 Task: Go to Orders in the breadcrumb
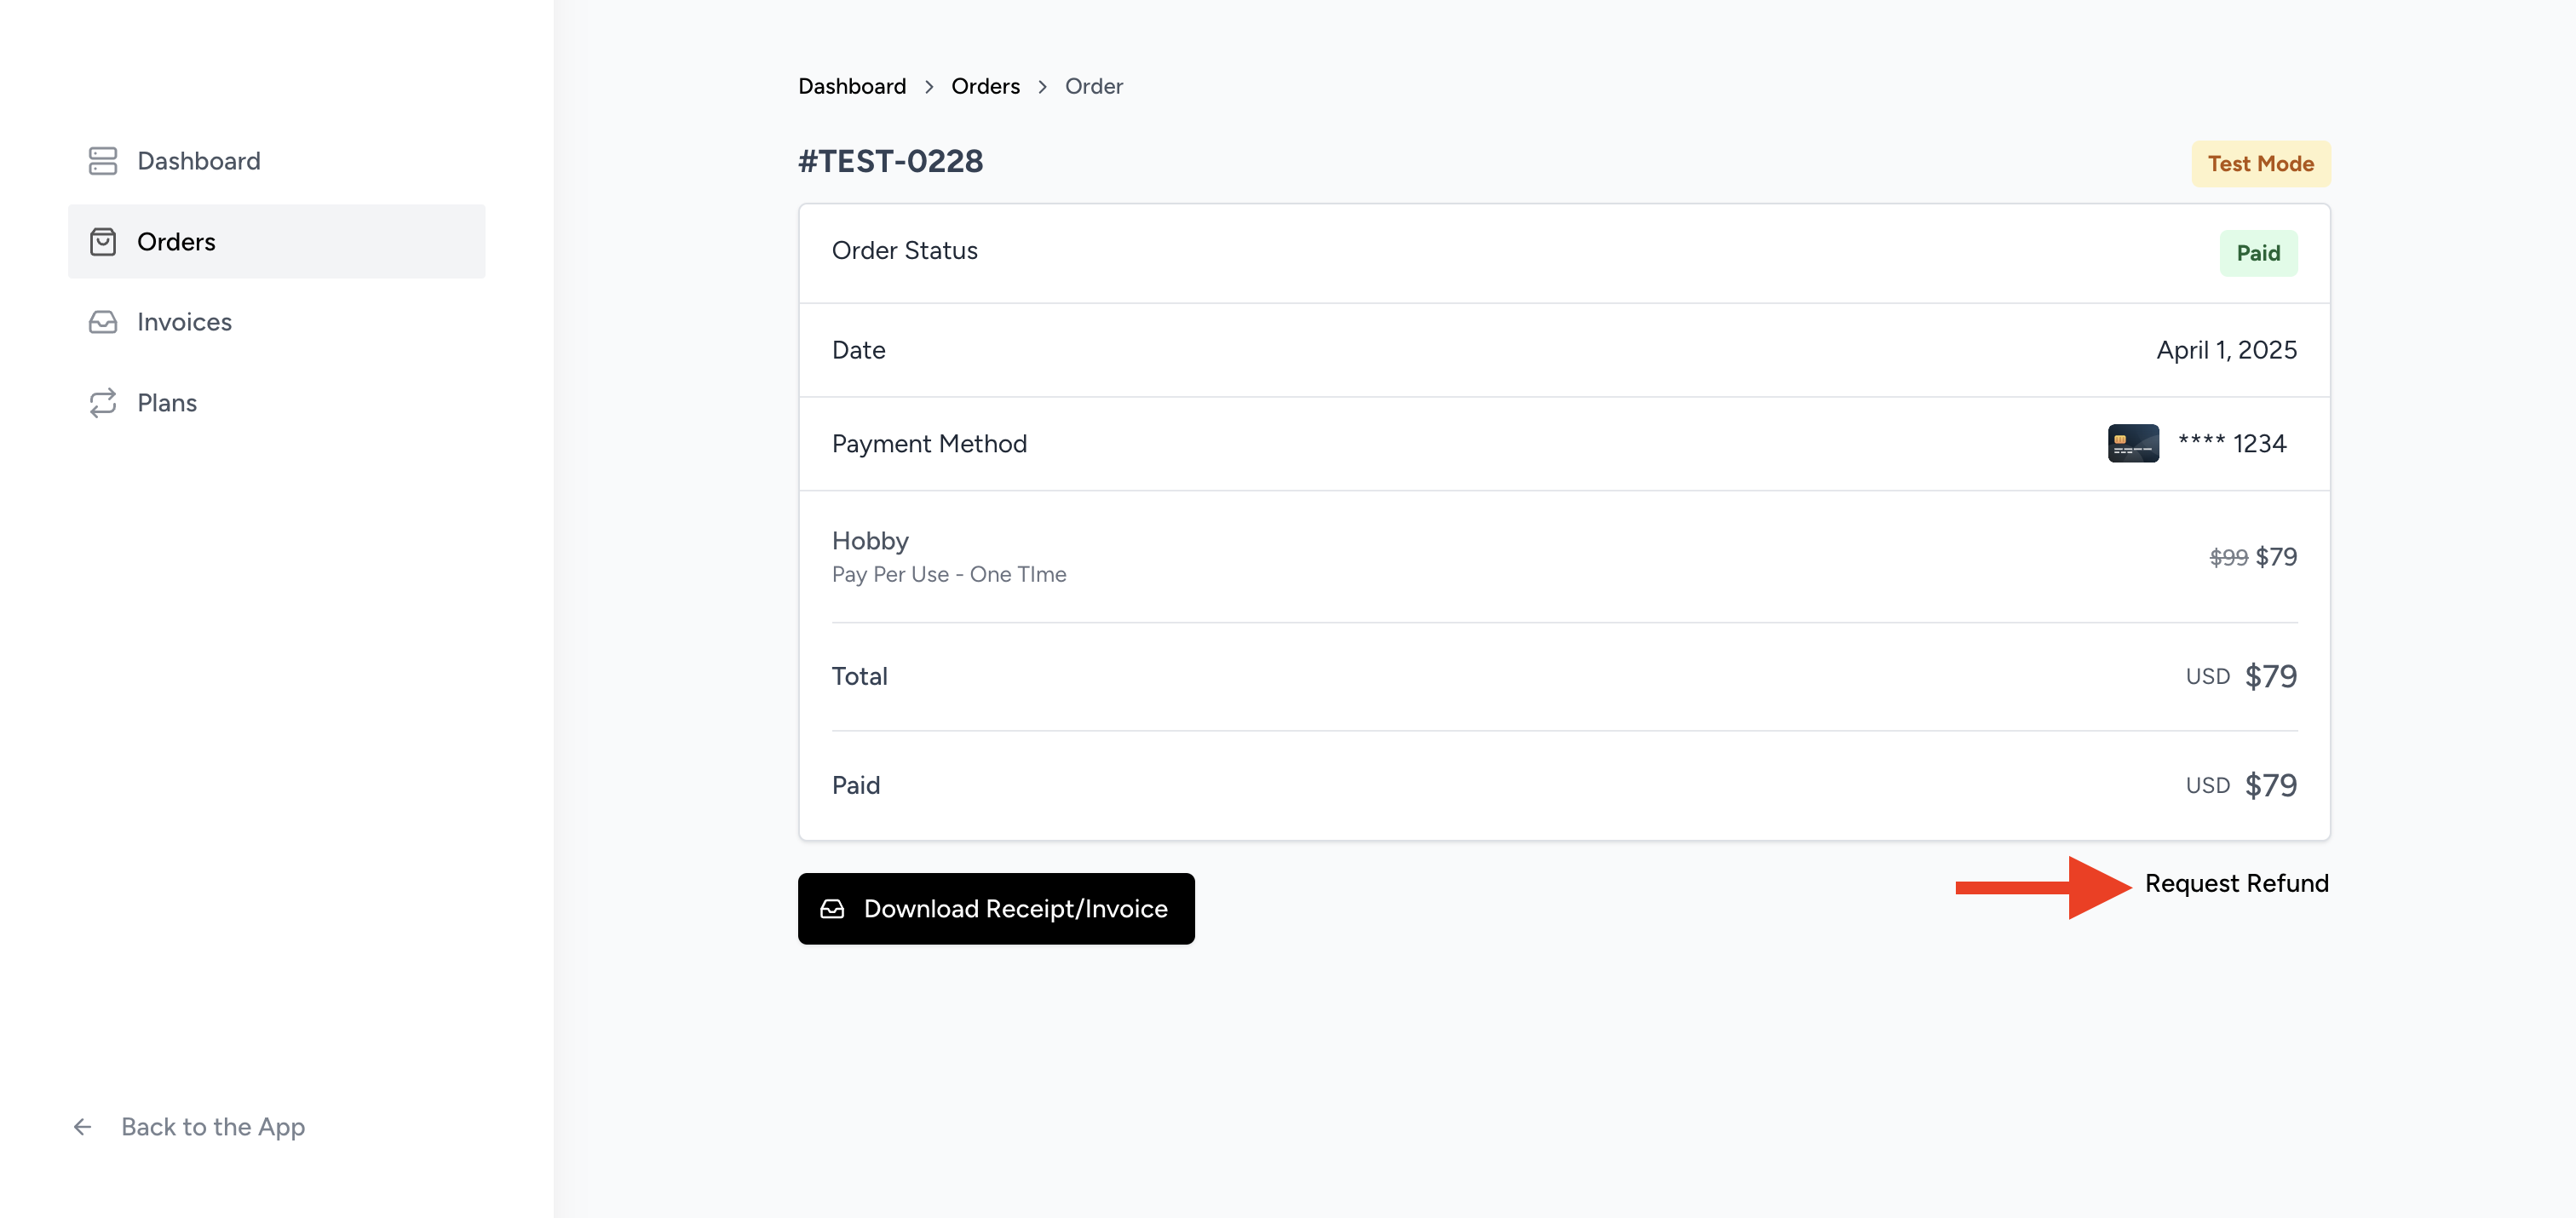click(985, 87)
